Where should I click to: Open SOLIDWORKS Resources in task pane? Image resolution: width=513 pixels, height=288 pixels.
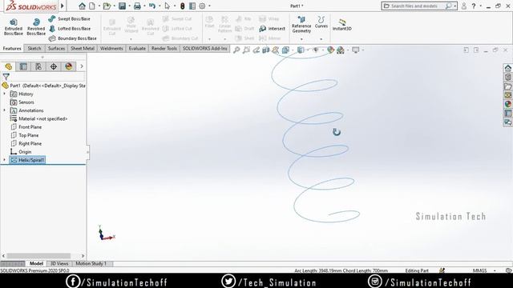(x=507, y=68)
